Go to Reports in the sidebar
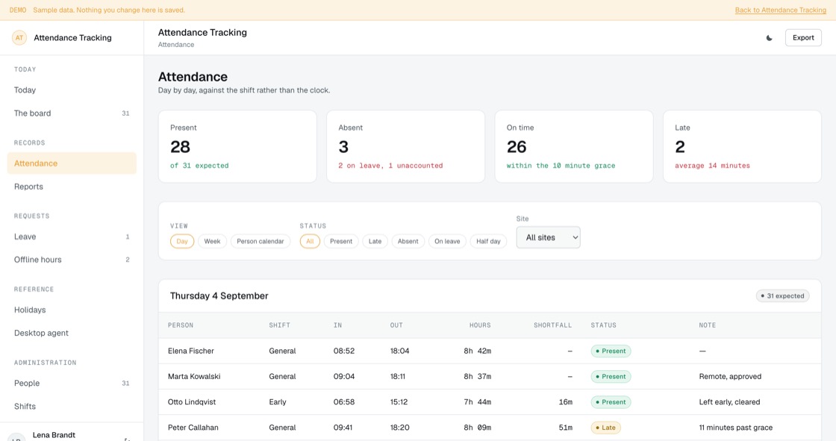This screenshot has width=836, height=441. click(72, 187)
